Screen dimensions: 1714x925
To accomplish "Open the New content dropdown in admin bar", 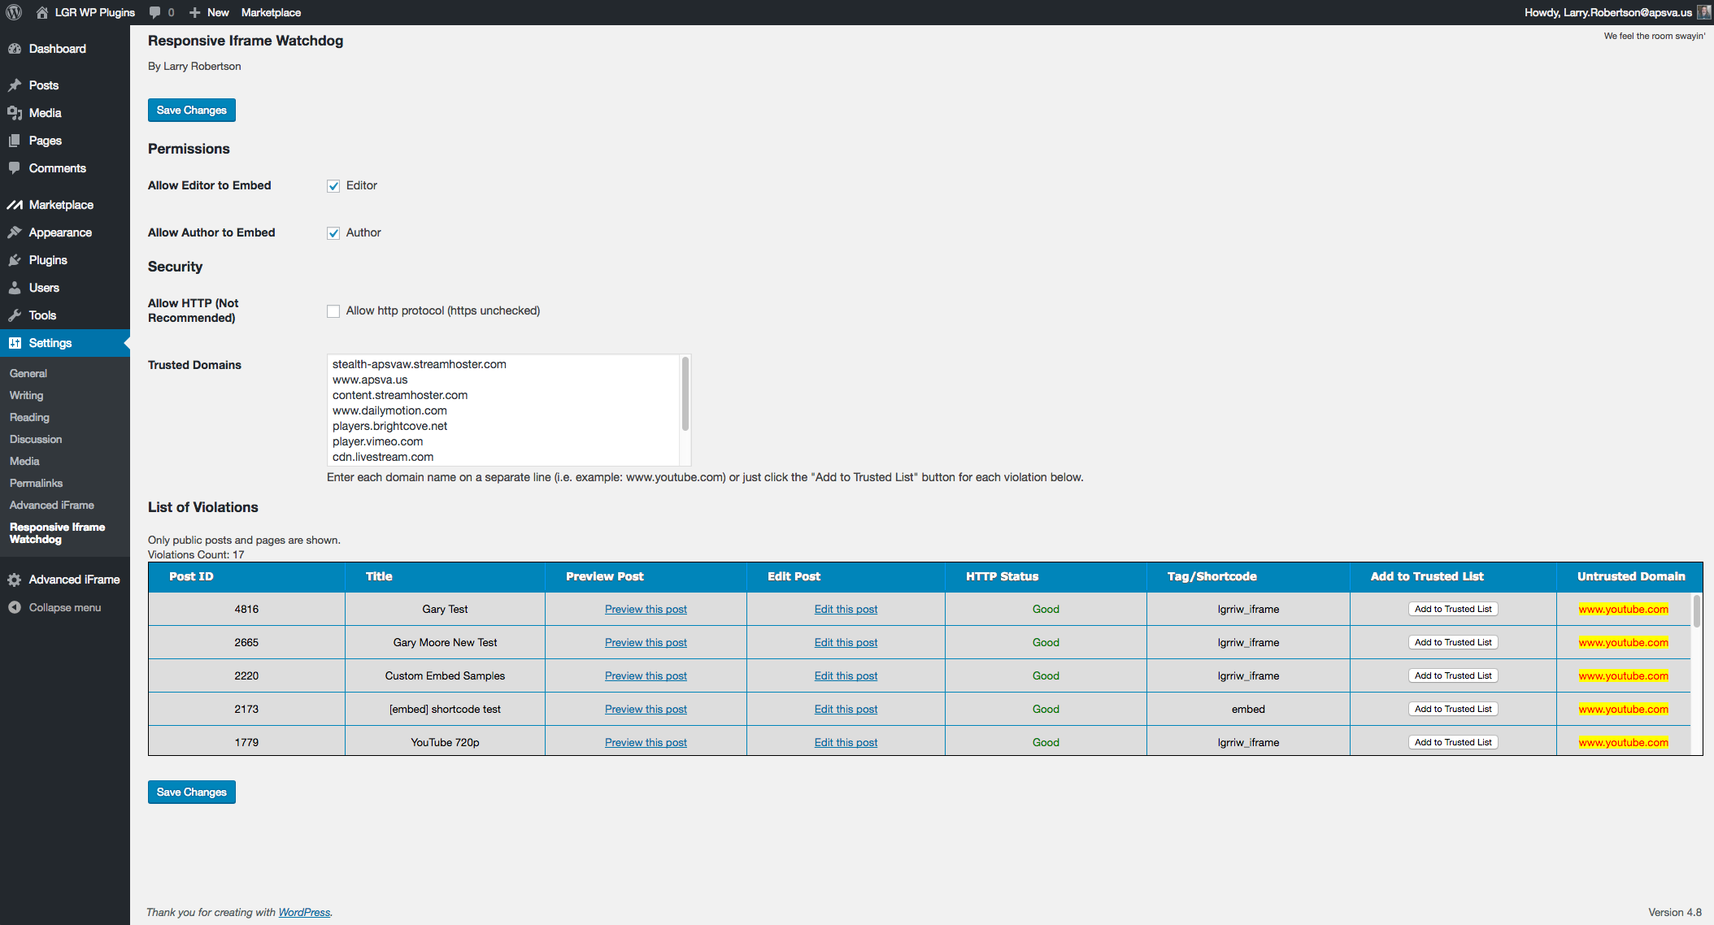I will coord(210,12).
